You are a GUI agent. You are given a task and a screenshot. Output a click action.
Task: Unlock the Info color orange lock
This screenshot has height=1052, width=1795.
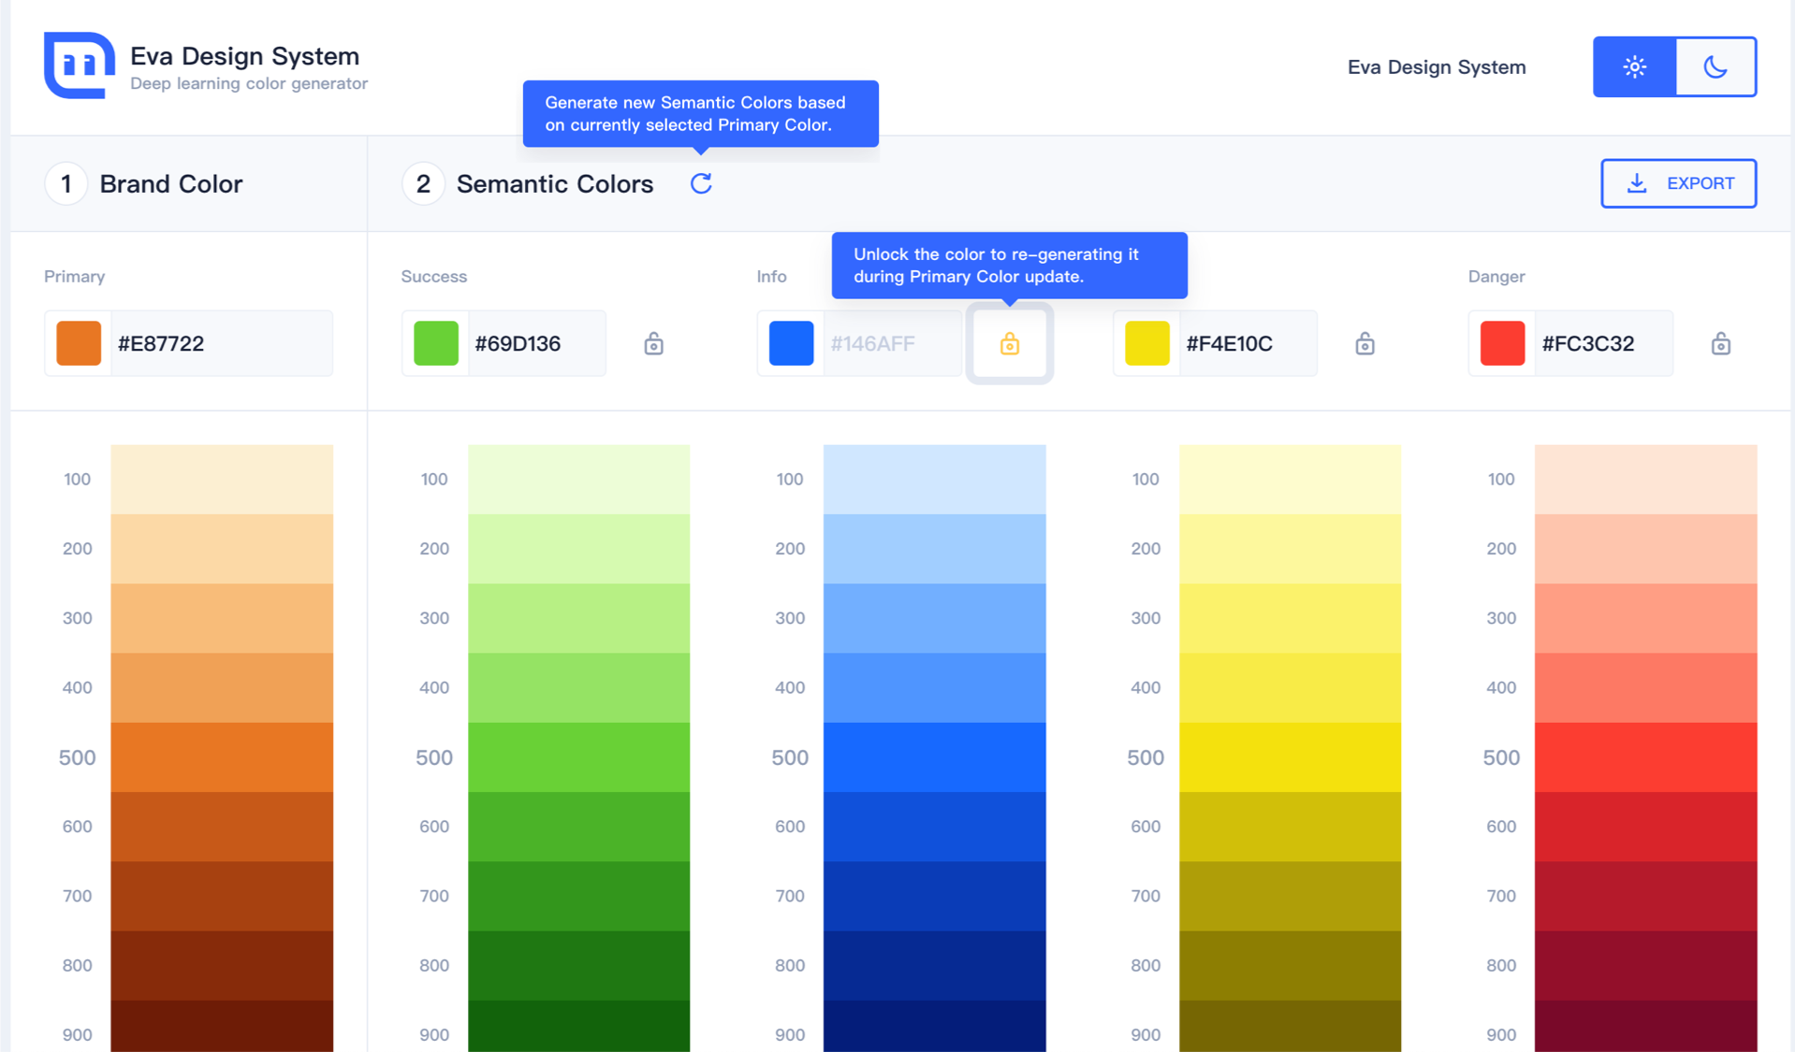pyautogui.click(x=1009, y=344)
